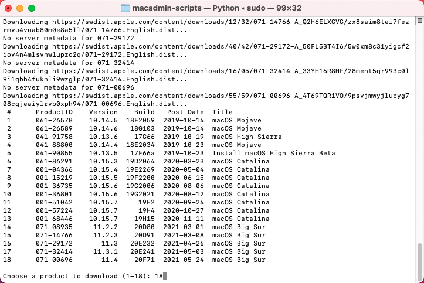Click post date 2020-11-11

click(x=184, y=219)
